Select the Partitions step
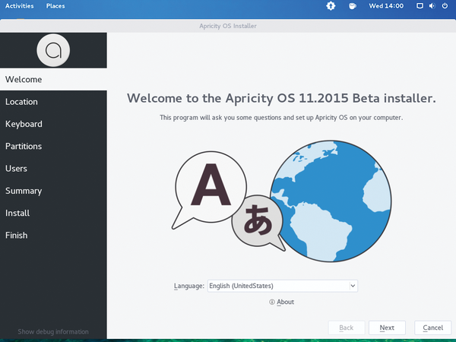 [x=53, y=146]
